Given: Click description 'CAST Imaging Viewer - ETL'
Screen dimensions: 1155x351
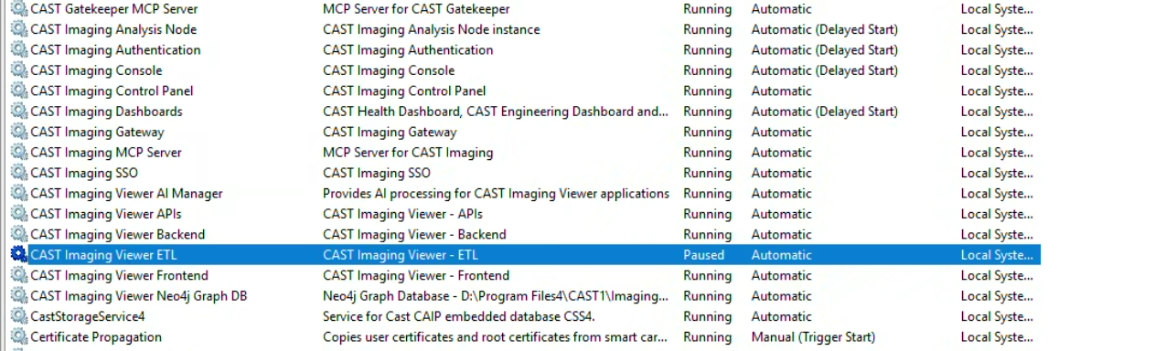Looking at the screenshot, I should (x=401, y=255).
